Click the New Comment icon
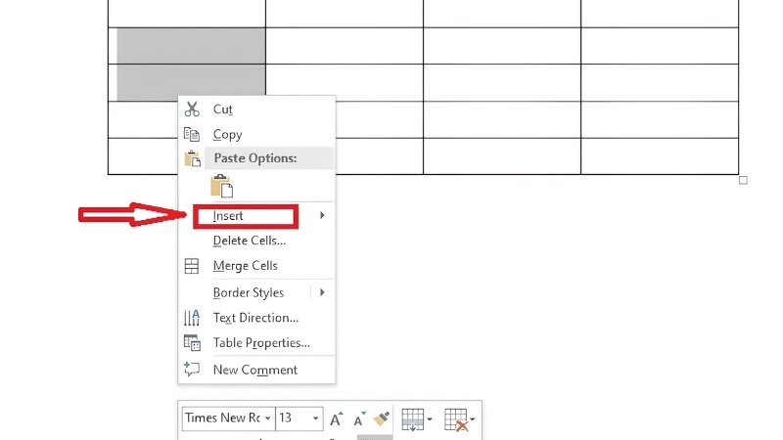Viewport: 783px width, 440px height. point(192,370)
